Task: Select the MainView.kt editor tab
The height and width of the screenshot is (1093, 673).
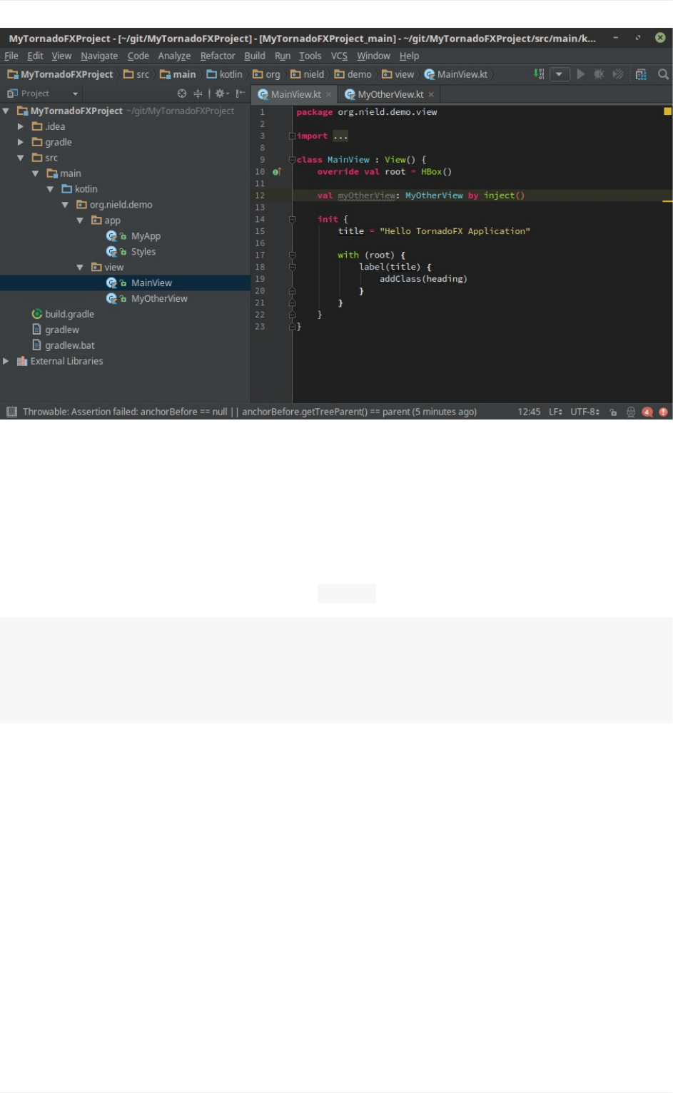Action: (x=295, y=94)
